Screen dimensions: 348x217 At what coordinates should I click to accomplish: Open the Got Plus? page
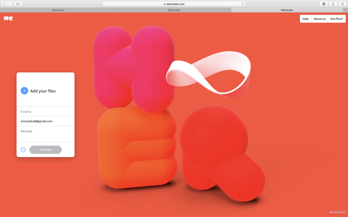337,18
